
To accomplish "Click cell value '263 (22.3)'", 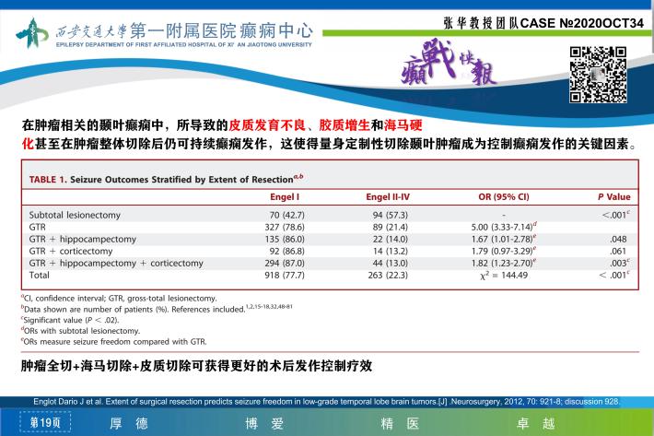I will coord(389,276).
